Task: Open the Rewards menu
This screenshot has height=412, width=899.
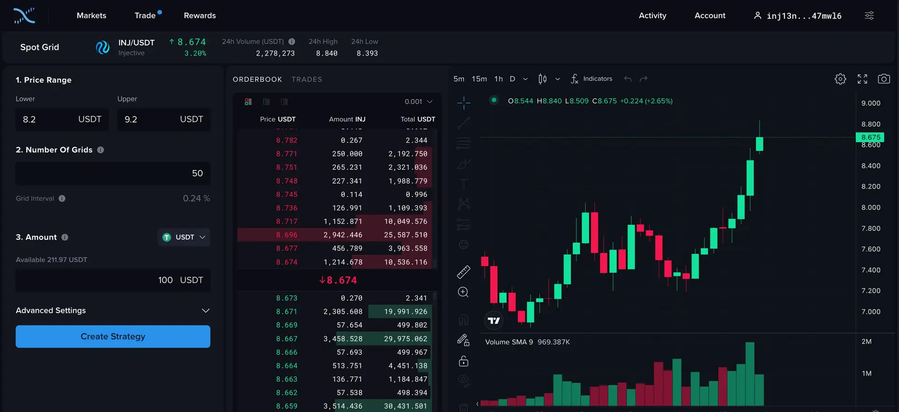Action: click(199, 16)
